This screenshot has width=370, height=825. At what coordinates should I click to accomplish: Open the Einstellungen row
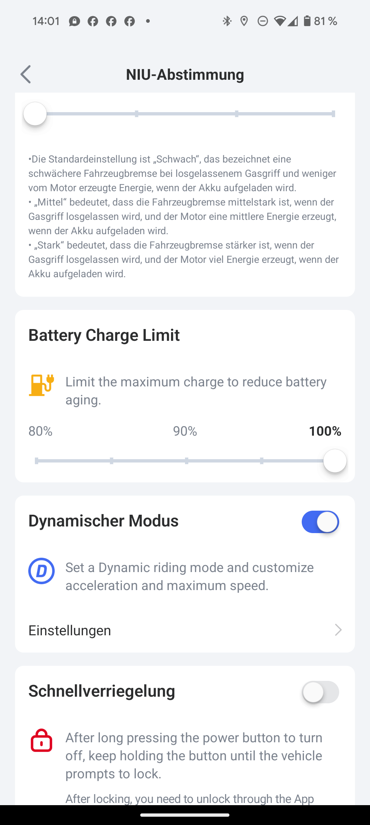click(x=185, y=630)
